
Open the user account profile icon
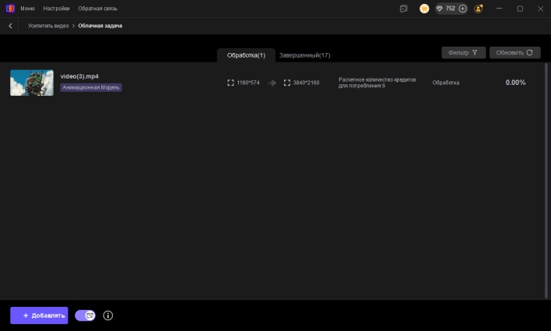[x=479, y=9]
